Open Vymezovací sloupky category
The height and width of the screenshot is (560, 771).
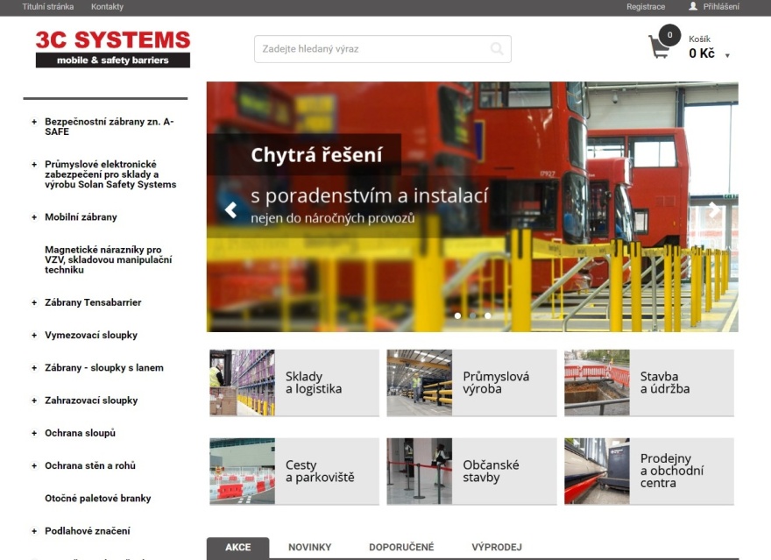[x=91, y=336]
